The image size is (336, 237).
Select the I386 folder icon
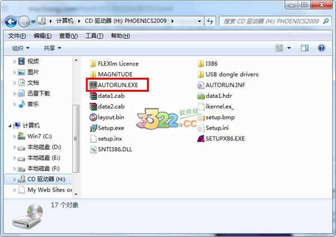[x=201, y=64]
